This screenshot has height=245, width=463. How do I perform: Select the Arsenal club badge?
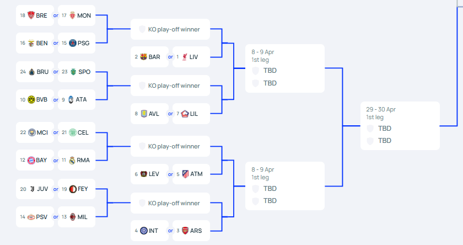185,231
